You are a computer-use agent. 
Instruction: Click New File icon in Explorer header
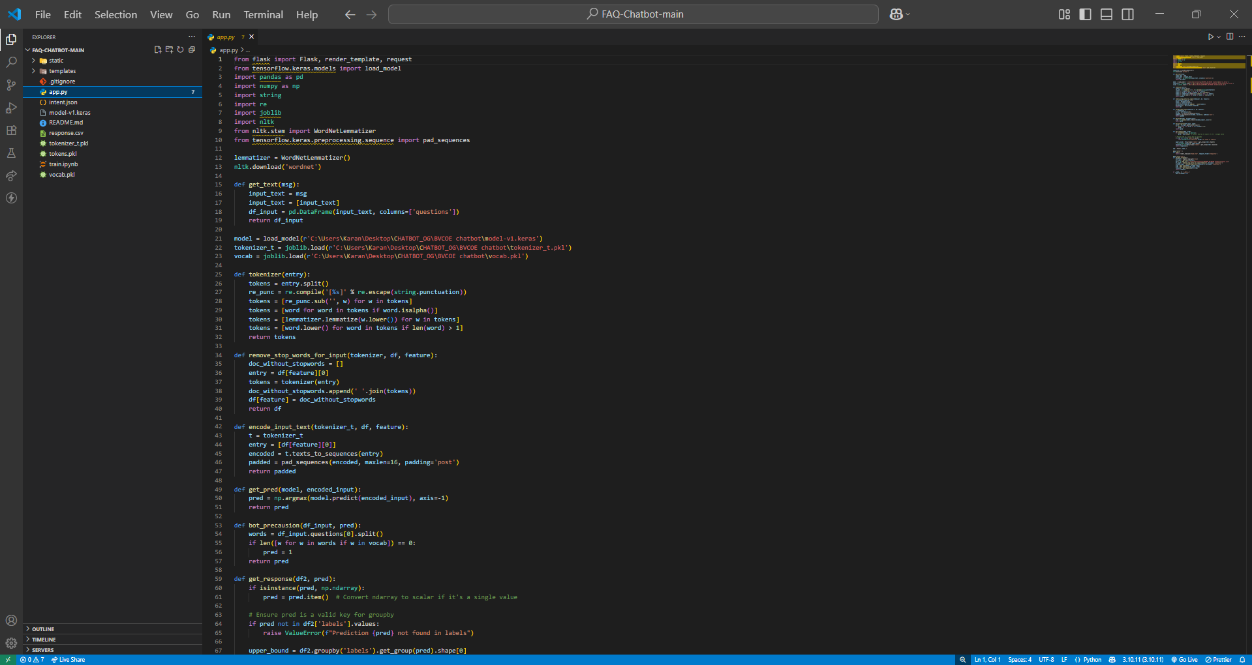tap(158, 50)
